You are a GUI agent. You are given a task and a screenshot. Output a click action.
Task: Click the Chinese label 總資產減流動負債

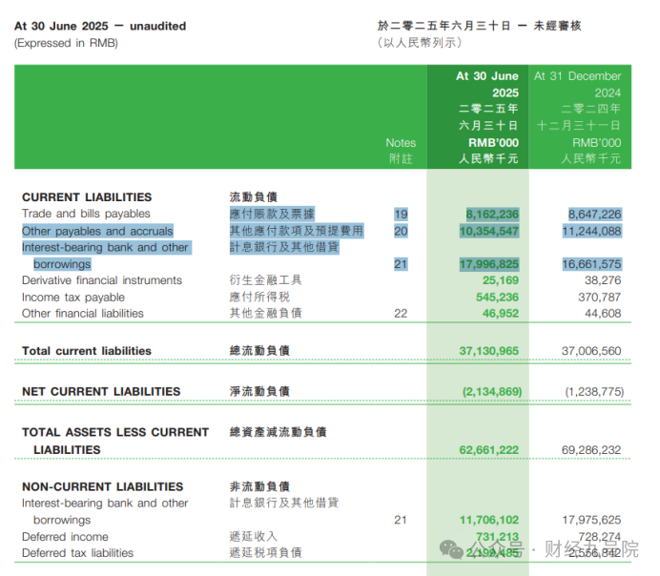point(278,432)
